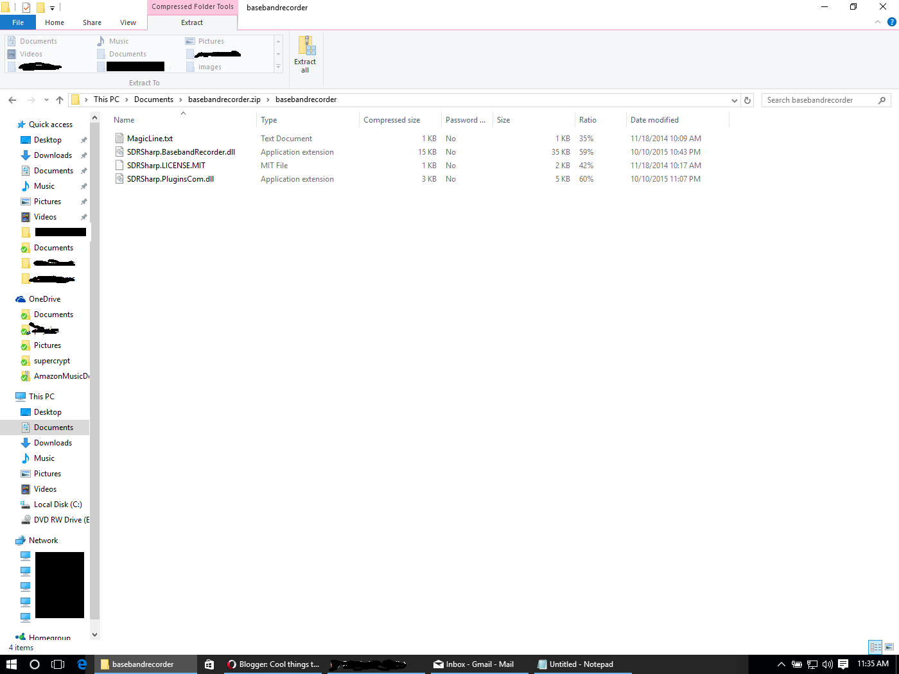Select the Extract ribbon tab
This screenshot has width=899, height=674.
(192, 22)
